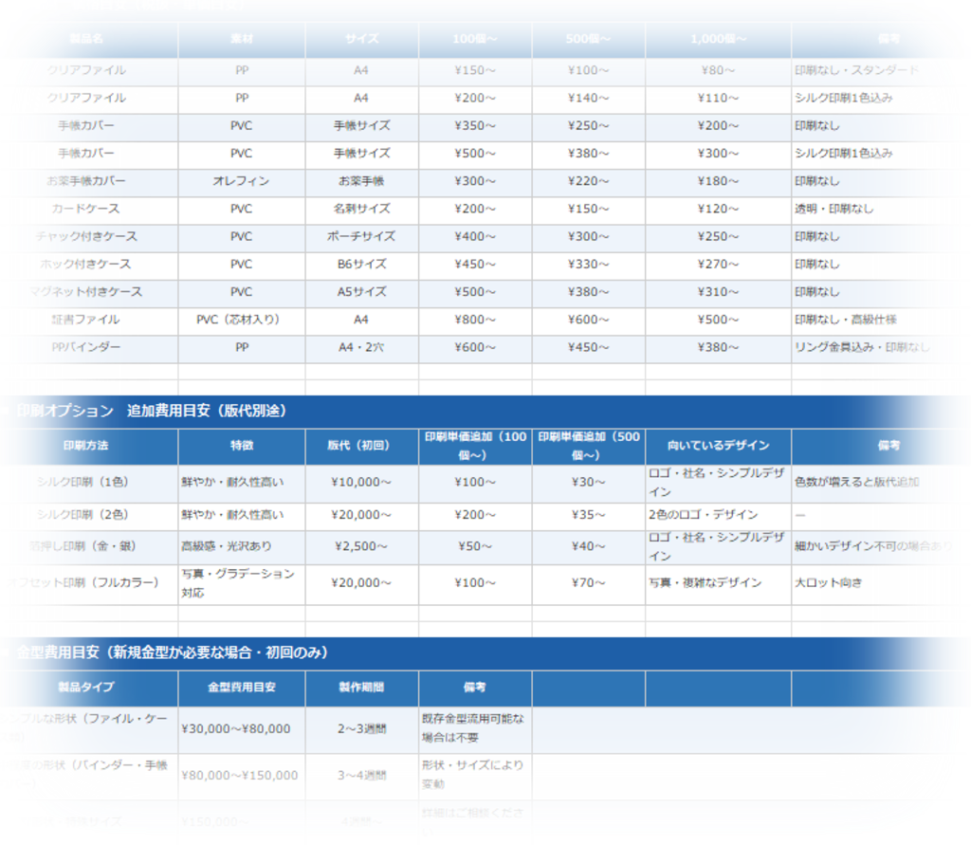Select the A5サイズ cell

(361, 292)
